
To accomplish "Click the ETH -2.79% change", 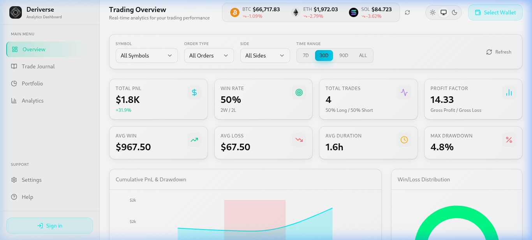I will click(313, 16).
